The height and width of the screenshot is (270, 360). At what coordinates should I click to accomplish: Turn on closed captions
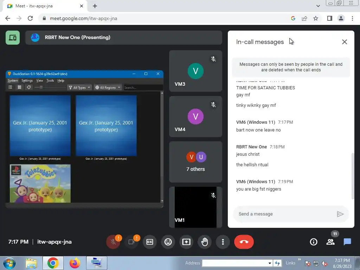tap(150, 242)
